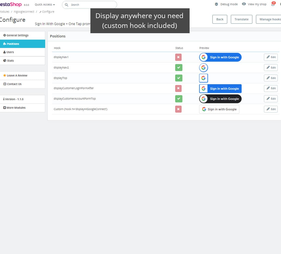Toggle displayTop hook status checkmark
The height and width of the screenshot is (254, 281).
point(179,78)
